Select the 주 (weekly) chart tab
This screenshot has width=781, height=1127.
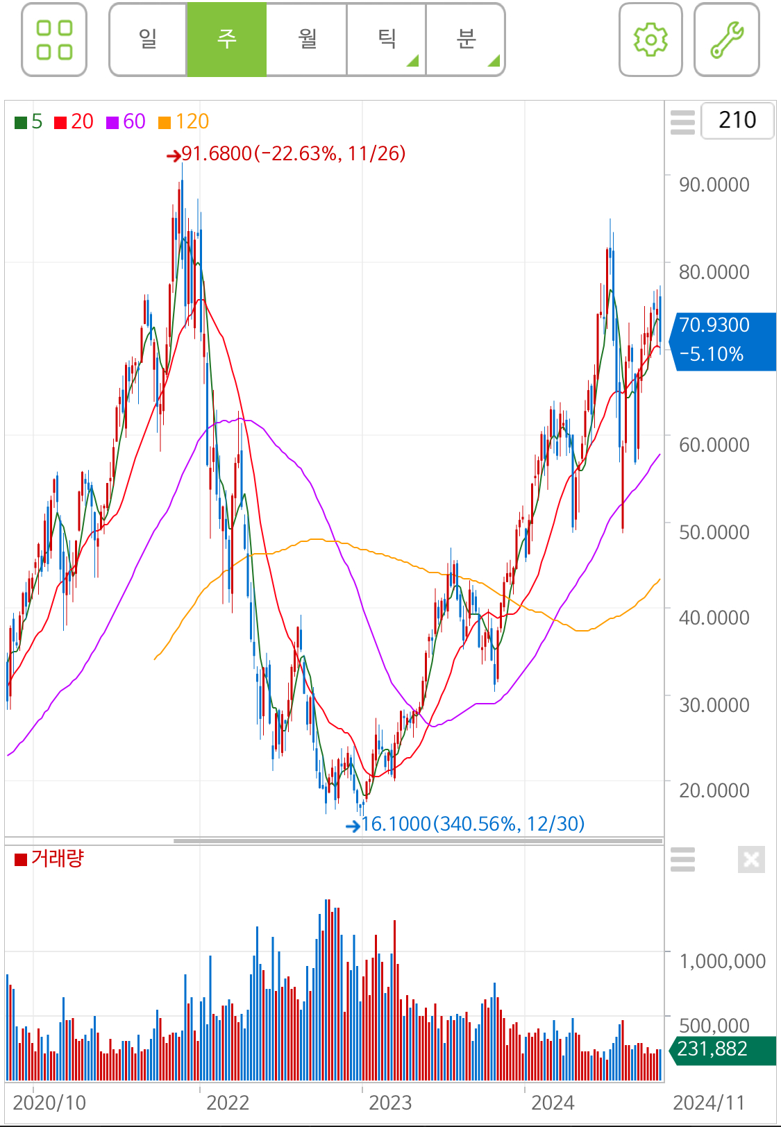pyautogui.click(x=226, y=40)
